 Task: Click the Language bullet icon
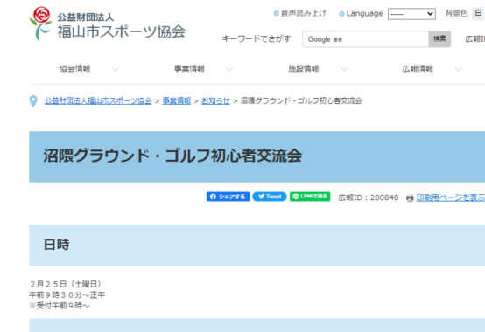[x=341, y=14]
